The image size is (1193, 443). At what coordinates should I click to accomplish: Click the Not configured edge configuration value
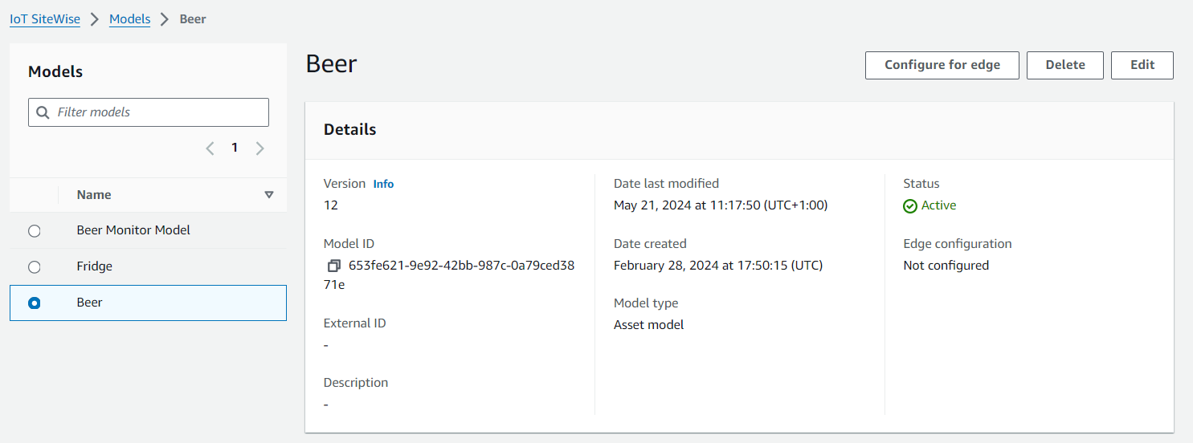[x=946, y=266]
